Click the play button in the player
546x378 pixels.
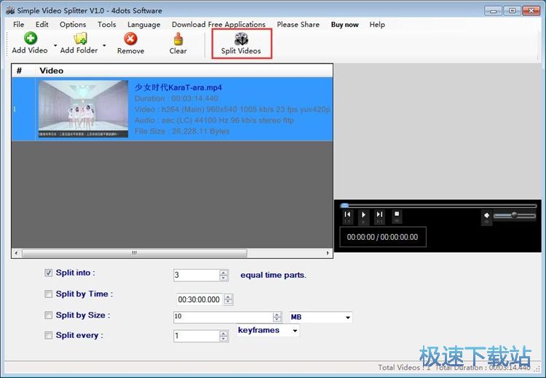363,215
